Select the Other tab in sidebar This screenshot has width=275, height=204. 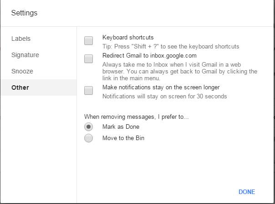[x=20, y=87]
